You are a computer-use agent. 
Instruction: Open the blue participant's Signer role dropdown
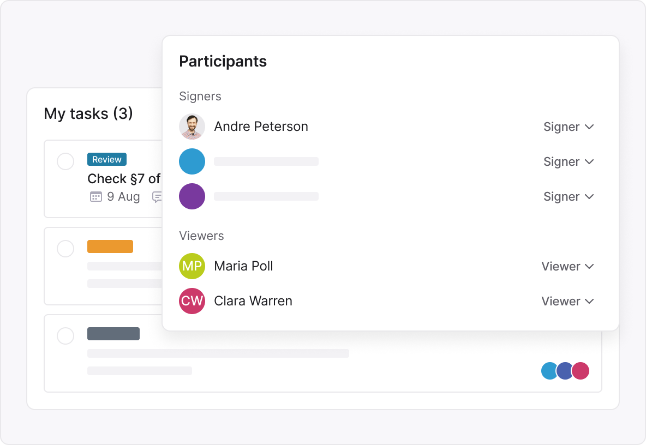[568, 161]
